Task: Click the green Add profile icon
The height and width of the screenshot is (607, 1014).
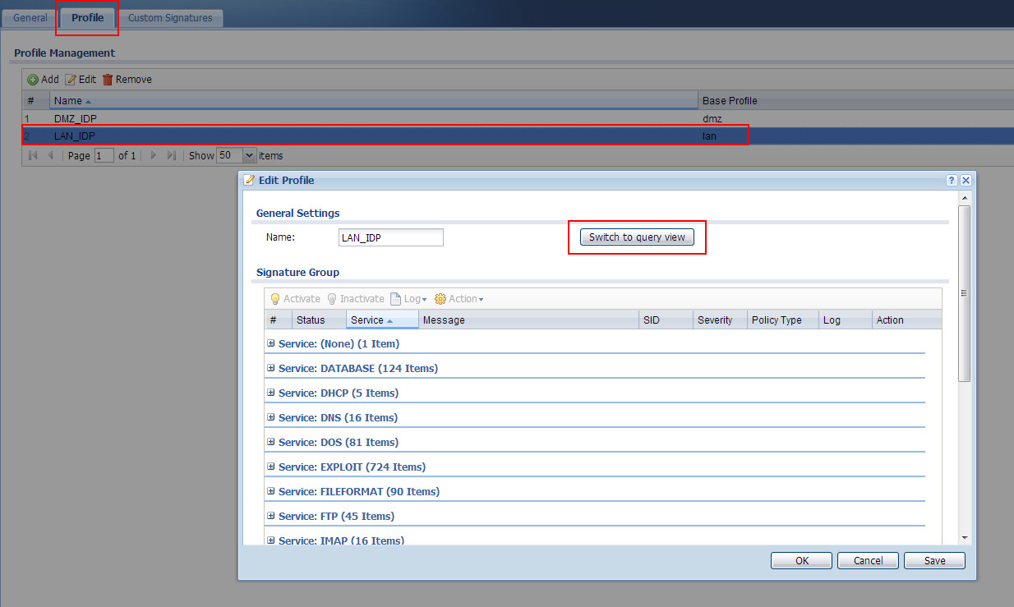Action: pyautogui.click(x=33, y=80)
